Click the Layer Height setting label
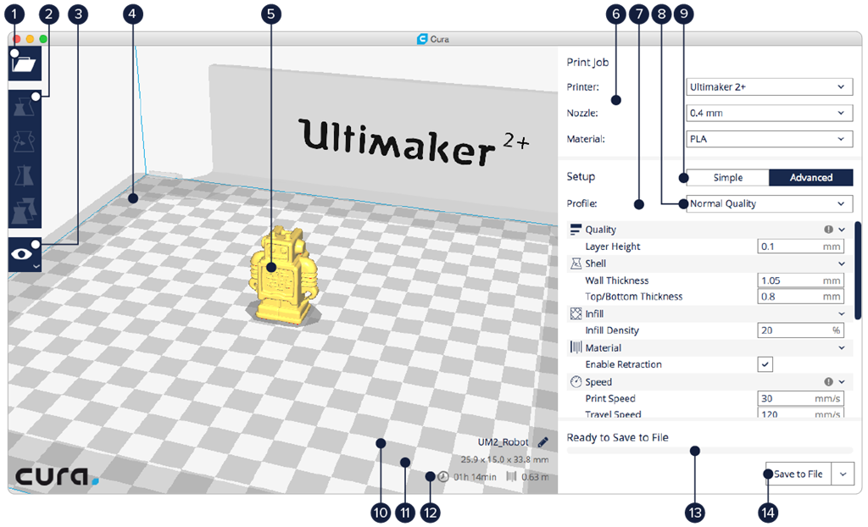The image size is (868, 527). point(612,247)
